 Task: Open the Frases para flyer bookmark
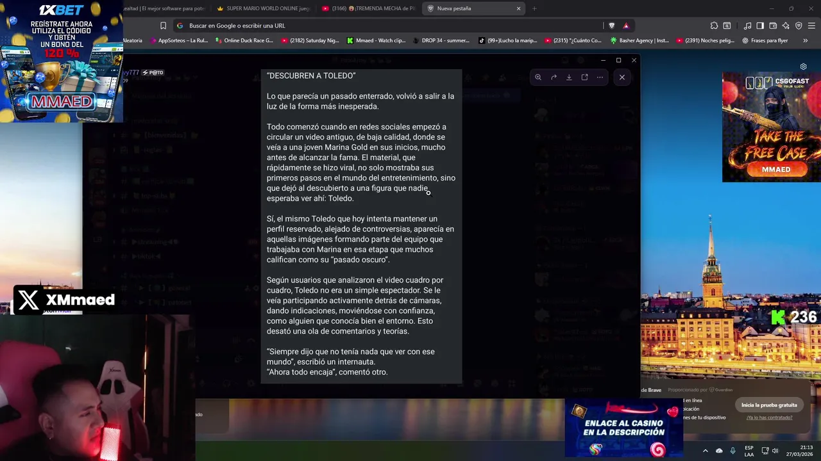pyautogui.click(x=765, y=40)
